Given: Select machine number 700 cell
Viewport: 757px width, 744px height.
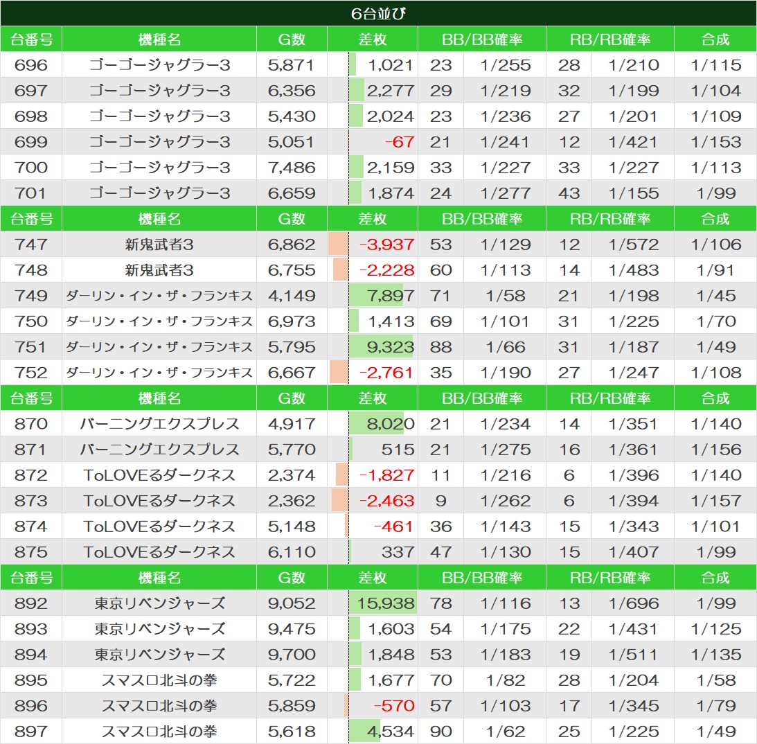Looking at the screenshot, I should click(x=31, y=168).
